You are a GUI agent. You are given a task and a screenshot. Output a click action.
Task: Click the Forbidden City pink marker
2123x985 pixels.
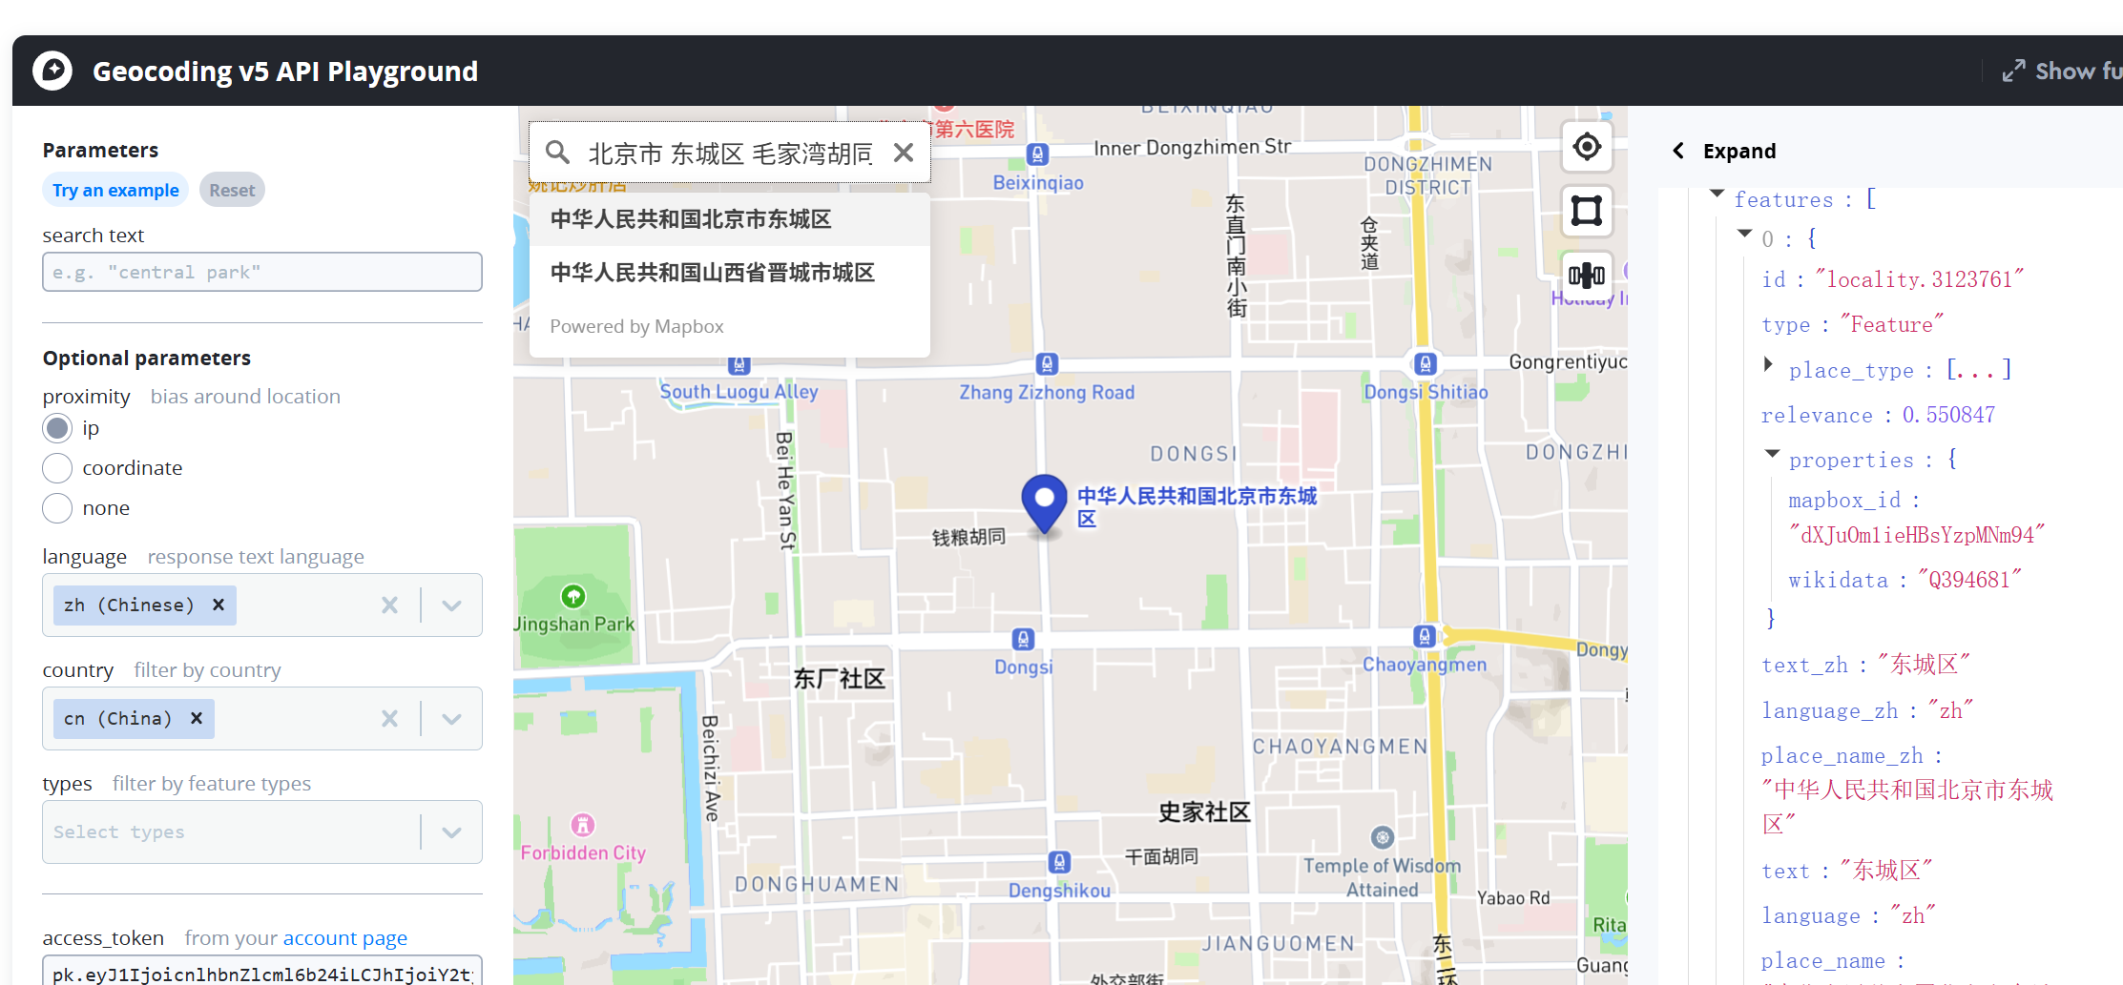[x=583, y=825]
